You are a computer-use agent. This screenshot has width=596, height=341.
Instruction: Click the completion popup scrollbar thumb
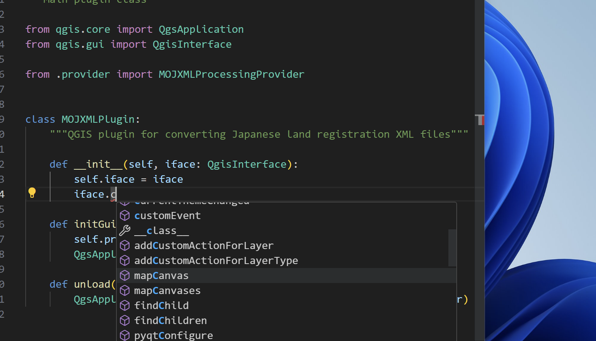[x=453, y=249]
